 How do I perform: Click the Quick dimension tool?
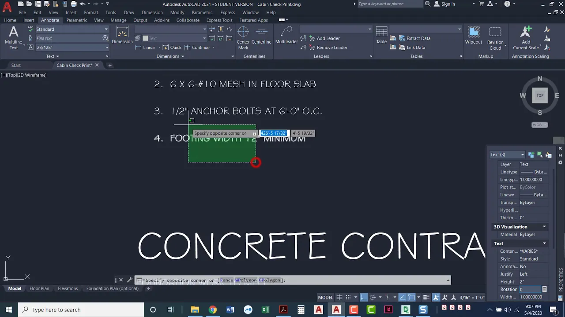click(172, 48)
